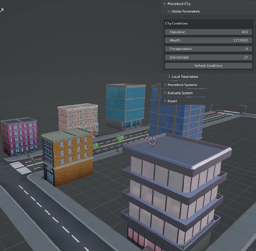Grab the Procedural City panel drag handle
Viewport: 256px width, 251px height.
coord(252,4)
